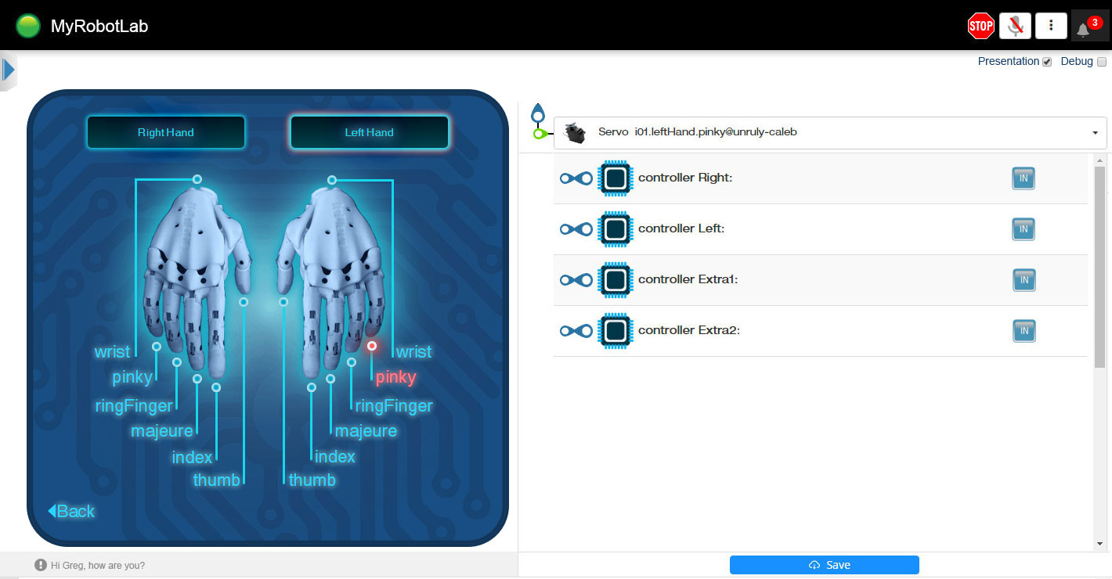1112x579 pixels.
Task: Click chip icon for controller Left
Action: 616,229
